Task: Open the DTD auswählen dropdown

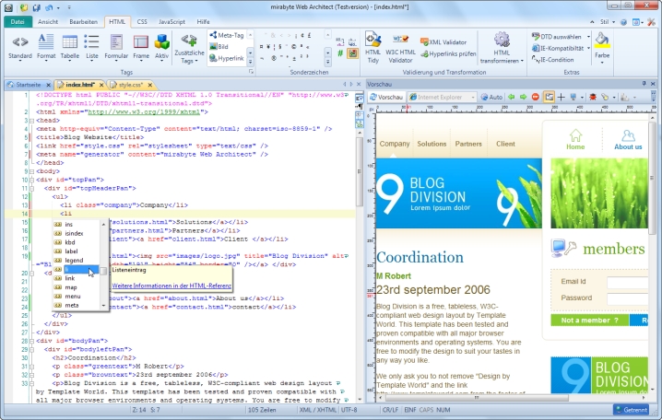Action: point(559,36)
